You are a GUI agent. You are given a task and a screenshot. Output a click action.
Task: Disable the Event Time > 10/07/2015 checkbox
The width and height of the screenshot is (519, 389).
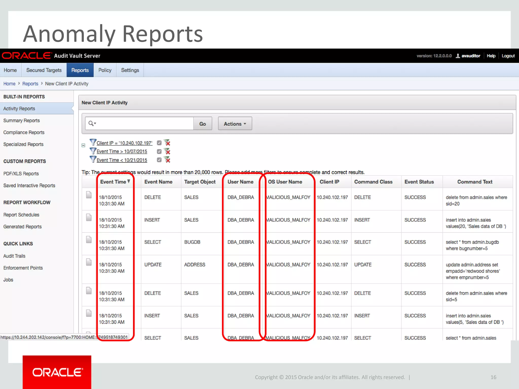(x=159, y=151)
